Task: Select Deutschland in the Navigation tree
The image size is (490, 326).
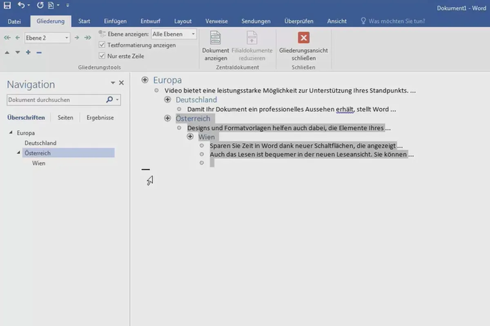Action: (40, 143)
